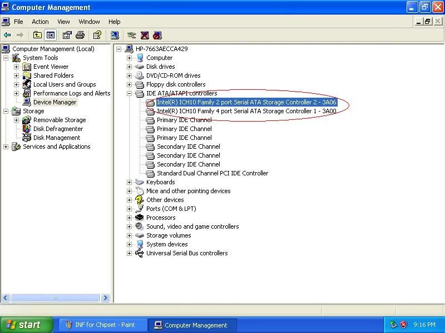Collapse the HP-7663AECCA429 root node
The height and width of the screenshot is (333, 445).
[x=118, y=49]
